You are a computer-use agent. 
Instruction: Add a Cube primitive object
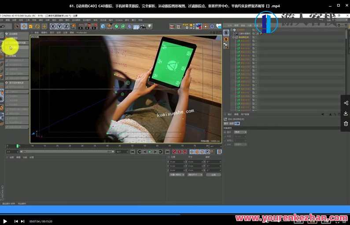(x=103, y=26)
